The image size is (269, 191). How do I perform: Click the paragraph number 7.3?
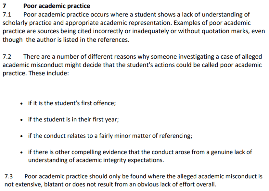(x=8, y=176)
